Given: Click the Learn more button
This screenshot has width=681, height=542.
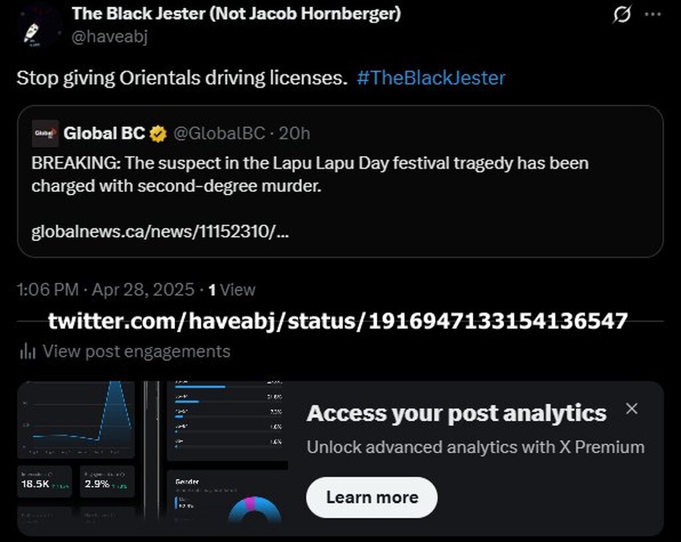Looking at the screenshot, I should [372, 497].
